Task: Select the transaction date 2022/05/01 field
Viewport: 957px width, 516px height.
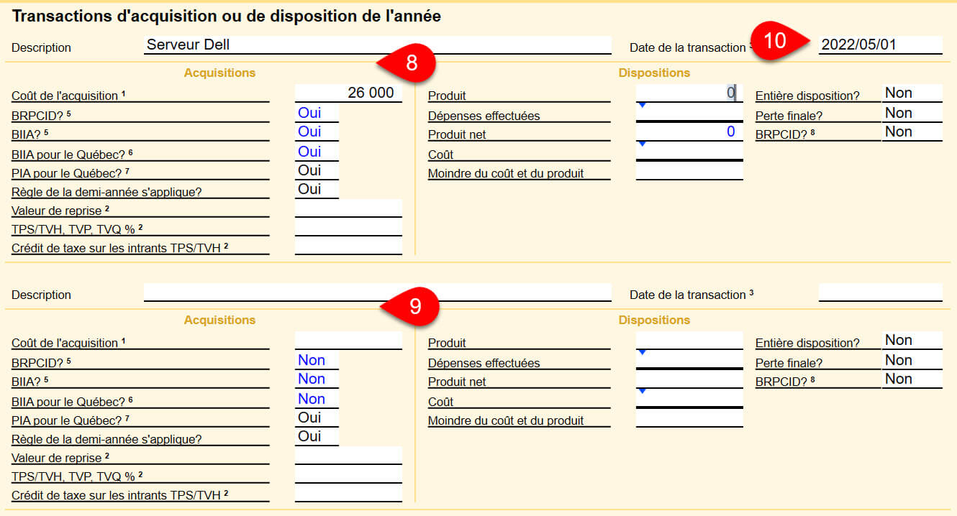Action: [x=880, y=45]
